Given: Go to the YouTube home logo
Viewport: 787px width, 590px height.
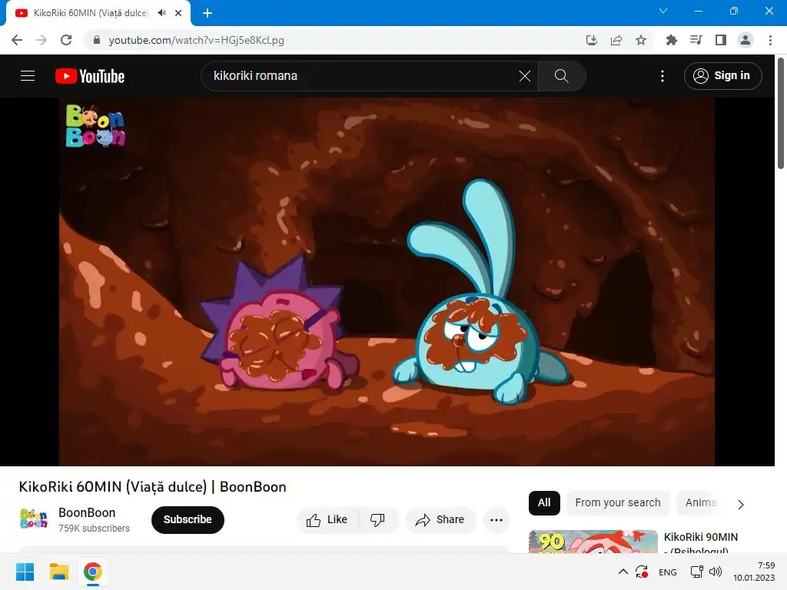Looking at the screenshot, I should [90, 76].
